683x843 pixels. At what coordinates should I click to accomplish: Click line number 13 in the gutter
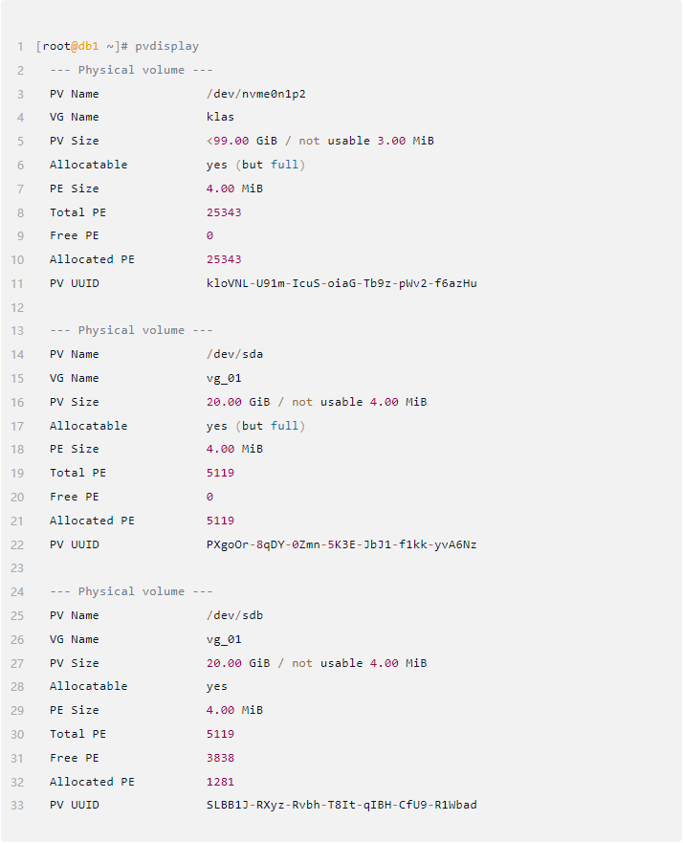point(17,331)
